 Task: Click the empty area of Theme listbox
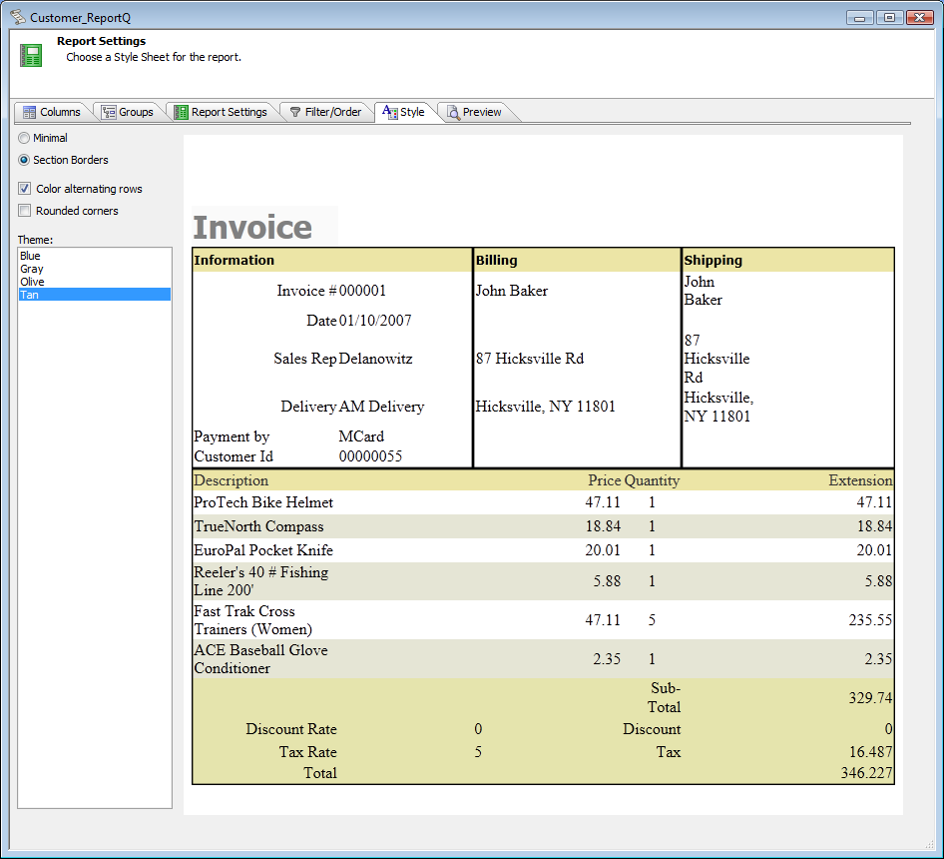pos(95,554)
